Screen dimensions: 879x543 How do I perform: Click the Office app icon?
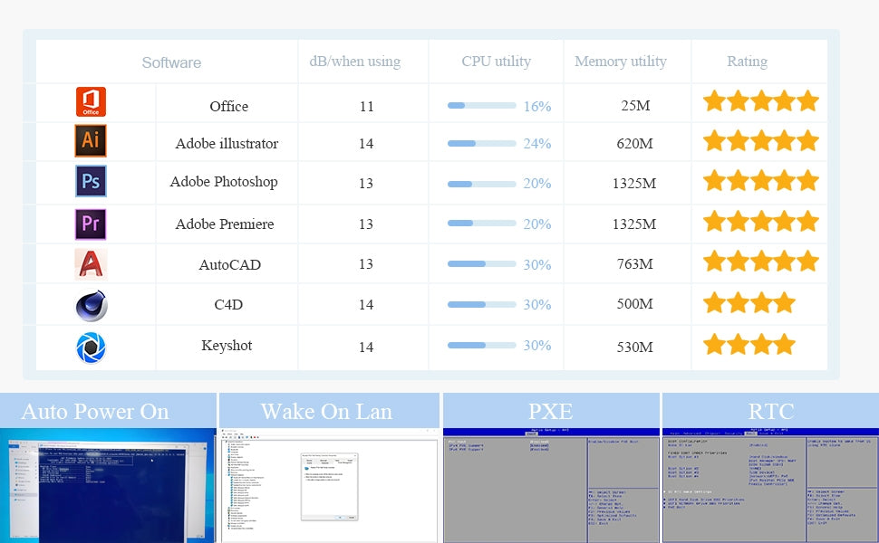91,102
